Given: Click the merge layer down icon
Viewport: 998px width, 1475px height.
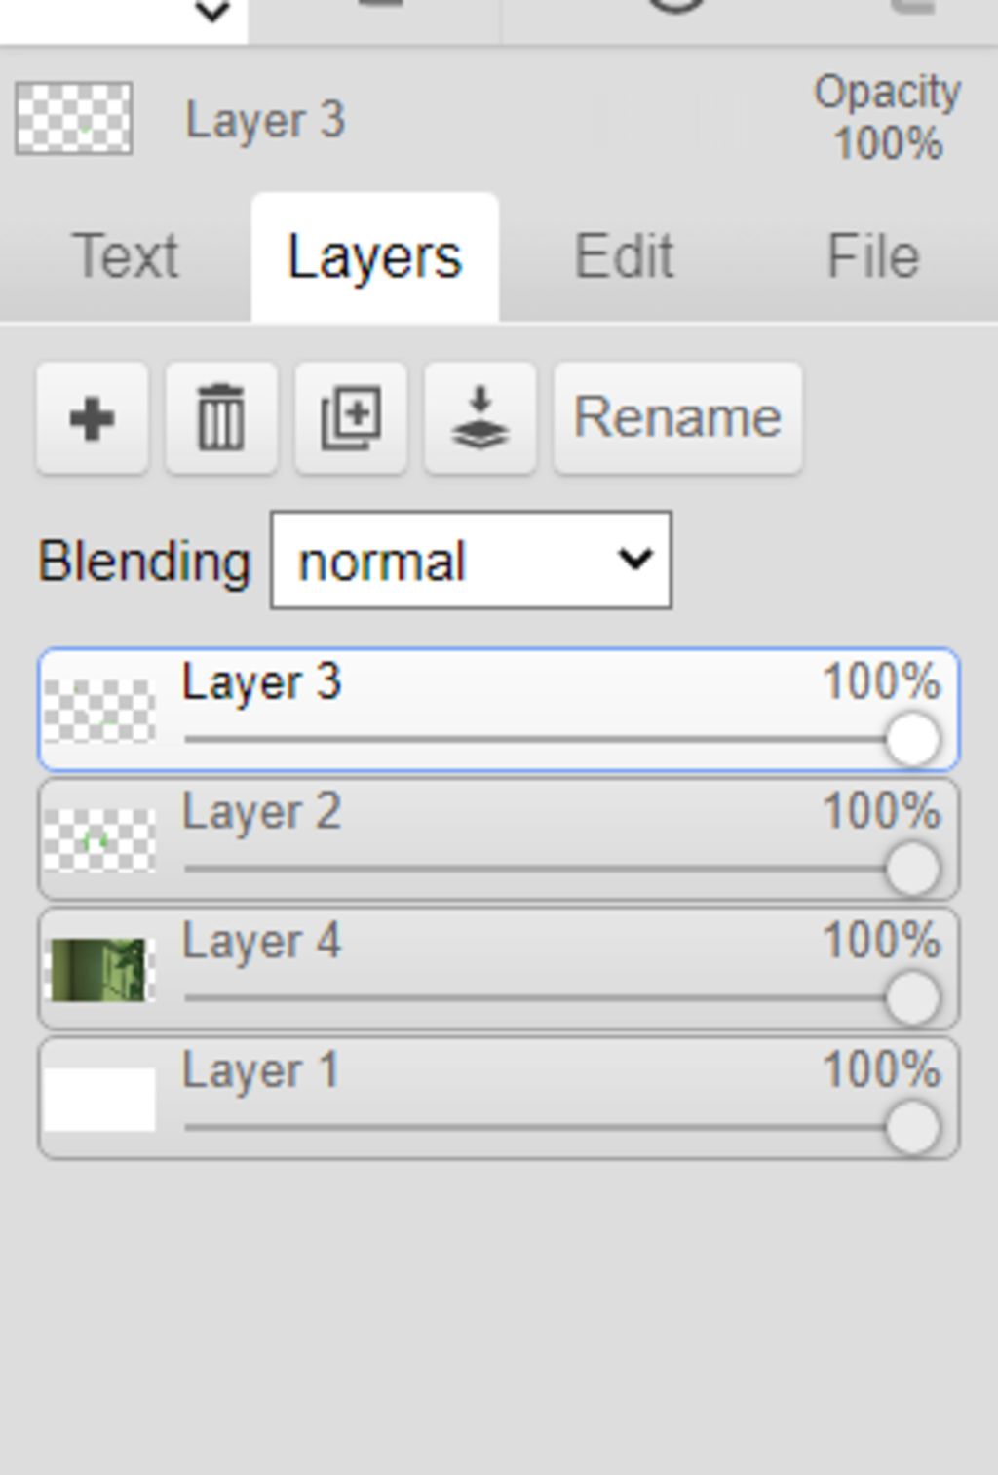Looking at the screenshot, I should point(480,419).
